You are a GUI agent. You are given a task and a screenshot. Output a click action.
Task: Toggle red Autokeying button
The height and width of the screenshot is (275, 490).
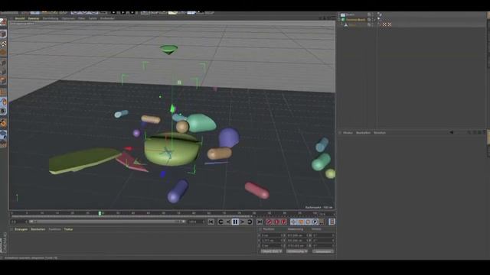pos(276,222)
